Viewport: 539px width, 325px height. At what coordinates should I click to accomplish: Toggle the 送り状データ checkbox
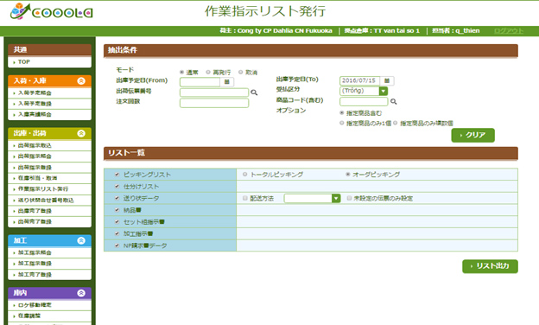tap(117, 198)
